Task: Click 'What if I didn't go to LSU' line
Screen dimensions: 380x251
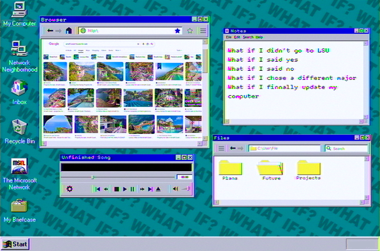Action: click(x=278, y=51)
